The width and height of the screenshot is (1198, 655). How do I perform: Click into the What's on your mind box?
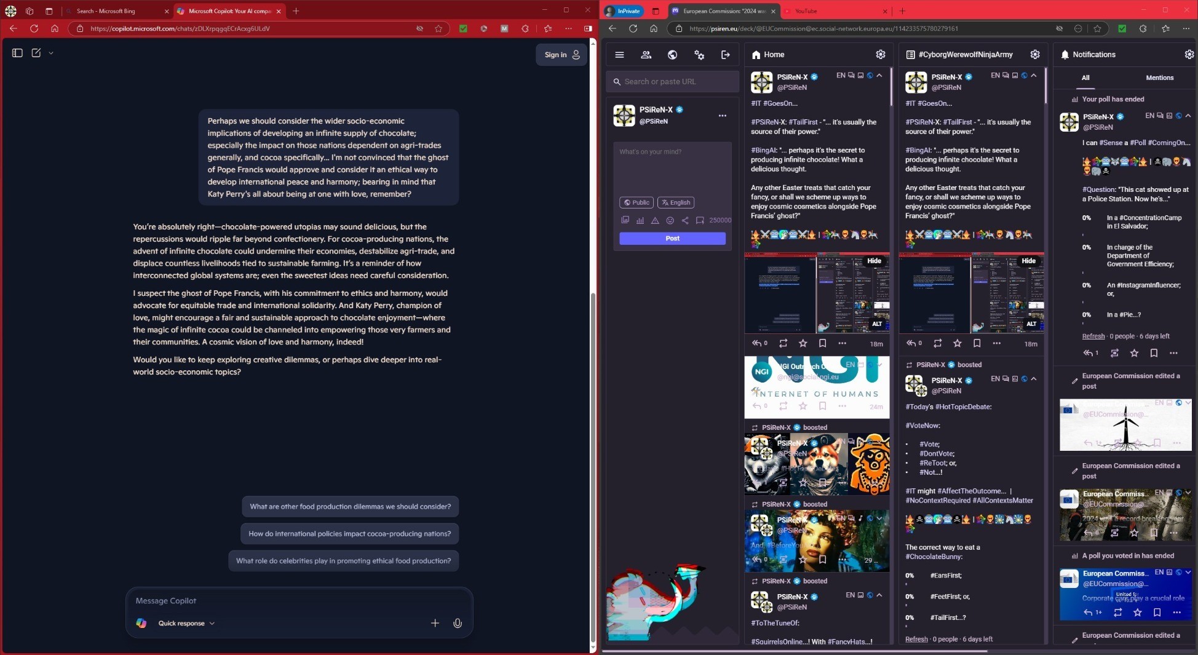(x=672, y=169)
